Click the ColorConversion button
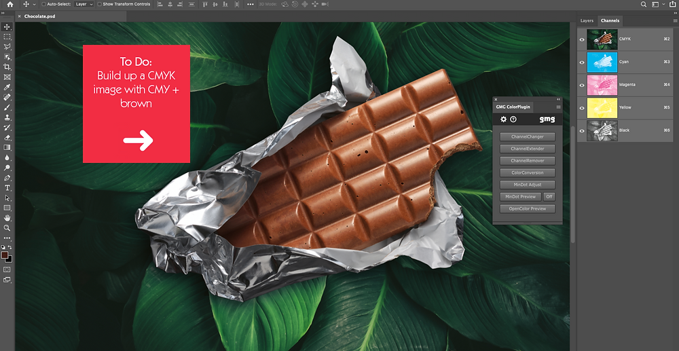The height and width of the screenshot is (351, 679). [527, 172]
